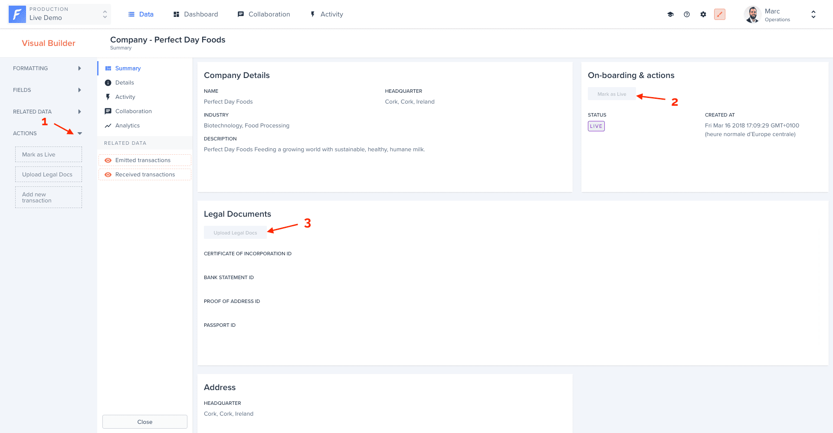The width and height of the screenshot is (833, 433).
Task: Click the Perfect Day Foods name value
Action: (228, 102)
